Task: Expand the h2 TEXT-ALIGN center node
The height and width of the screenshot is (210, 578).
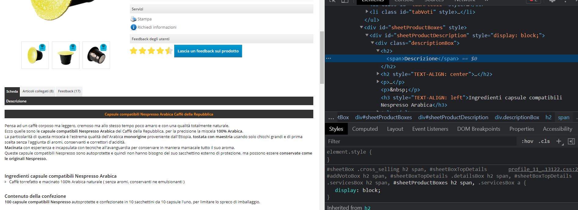Action: point(378,74)
